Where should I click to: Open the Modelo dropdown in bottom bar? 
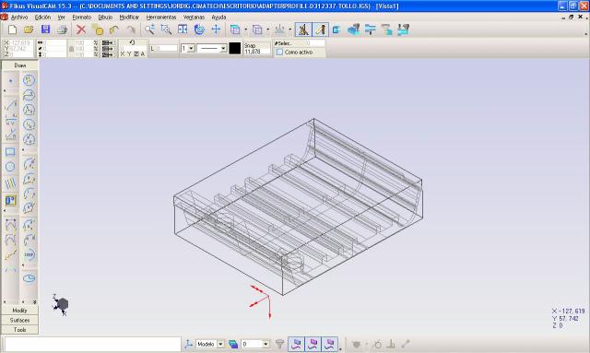pos(210,344)
